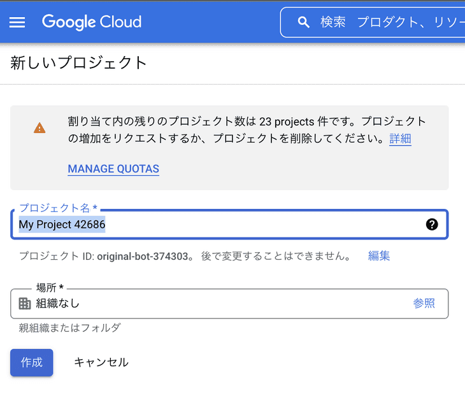Viewport: 465px width, 405px height.
Task: Click the 親組織またはフォルダ helper text
Action: click(x=69, y=328)
